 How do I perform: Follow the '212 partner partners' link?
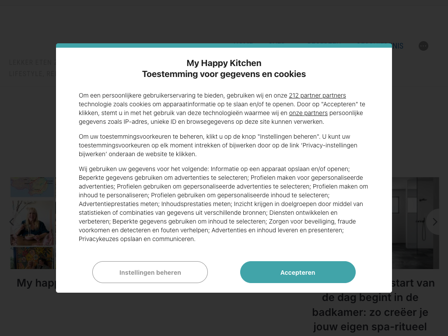[x=317, y=95]
